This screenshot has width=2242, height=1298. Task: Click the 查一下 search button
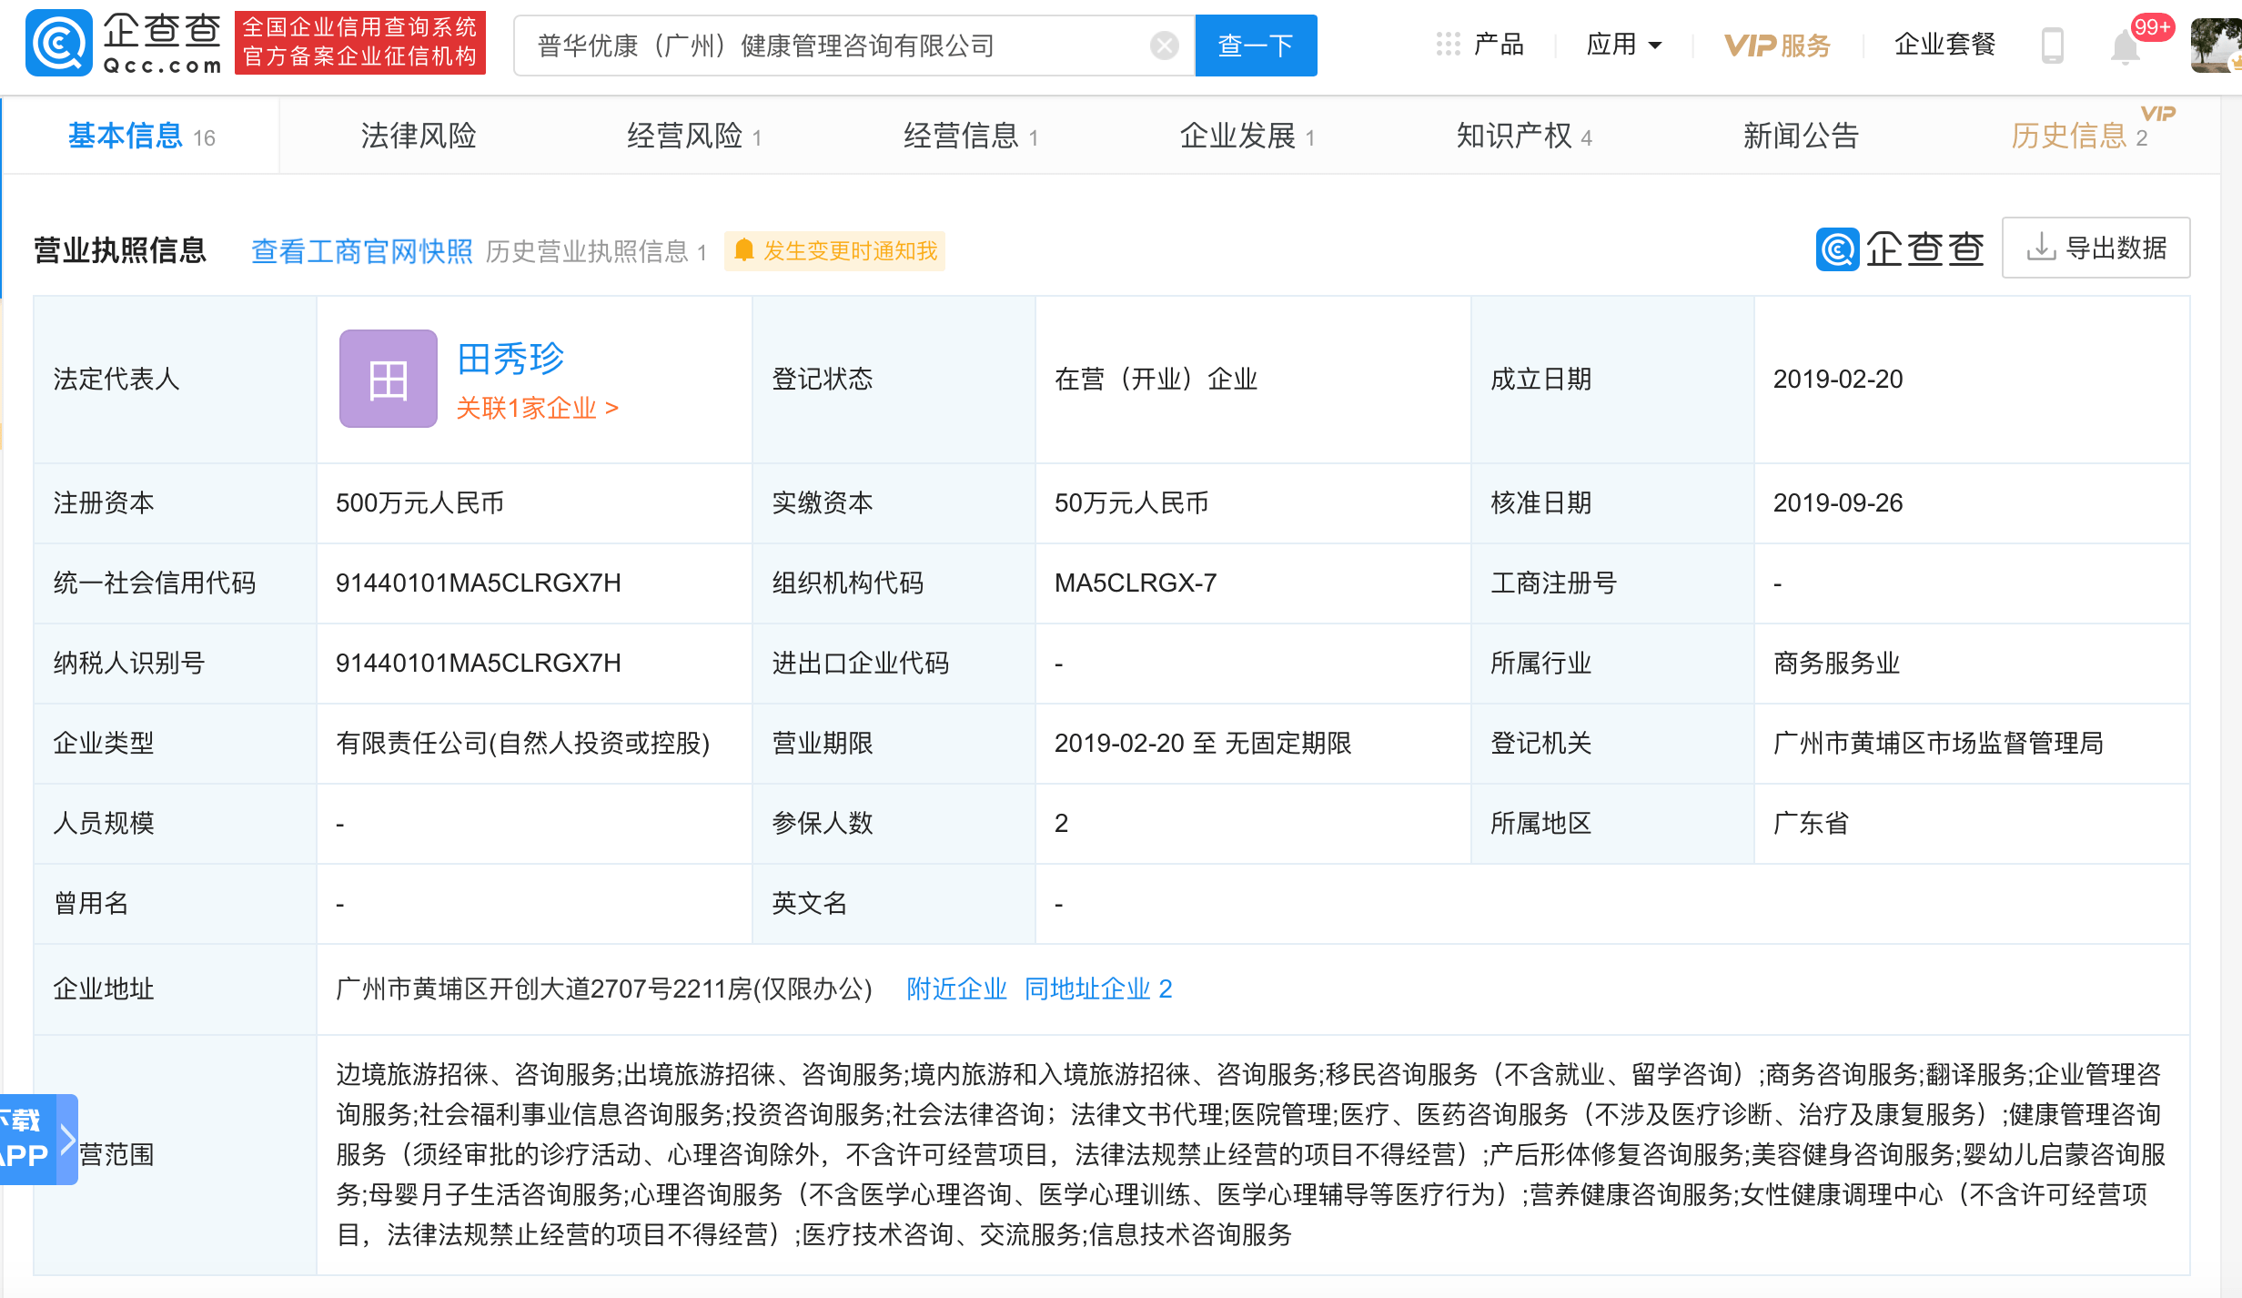pyautogui.click(x=1256, y=45)
